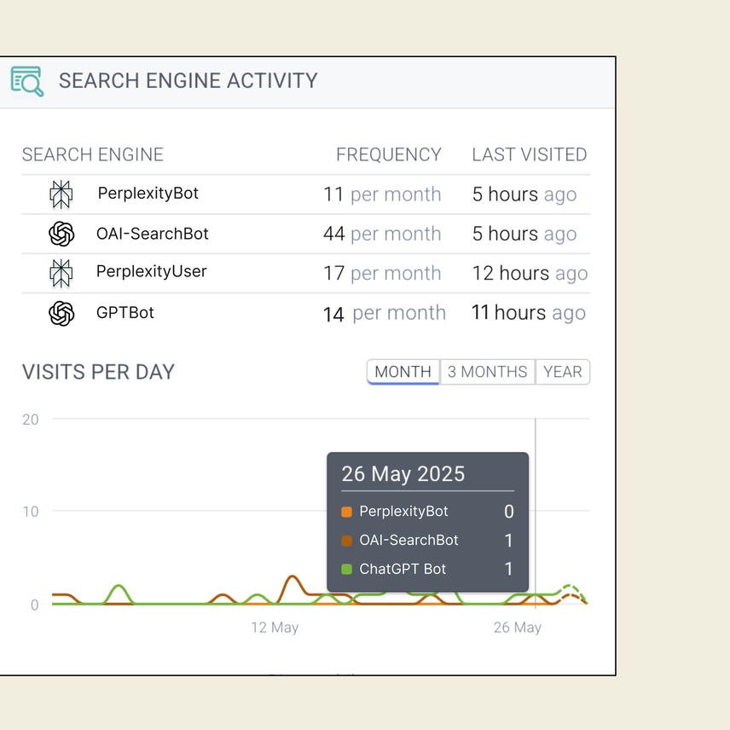The image size is (730, 730).
Task: Click the orange PerplexityBot marker in the tooltip
Action: point(348,512)
